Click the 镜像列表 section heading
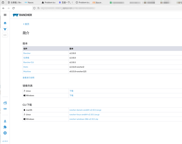Screen dimensions: 182x144 (x=27, y=86)
